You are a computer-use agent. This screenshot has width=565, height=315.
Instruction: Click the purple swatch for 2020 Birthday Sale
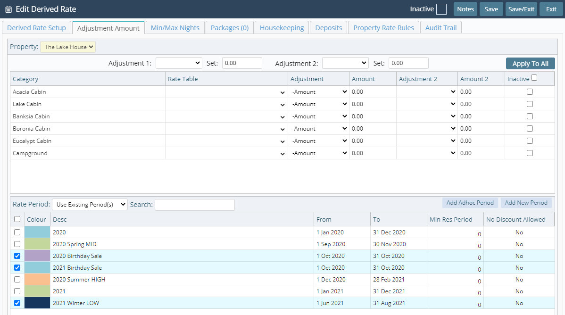(x=37, y=256)
